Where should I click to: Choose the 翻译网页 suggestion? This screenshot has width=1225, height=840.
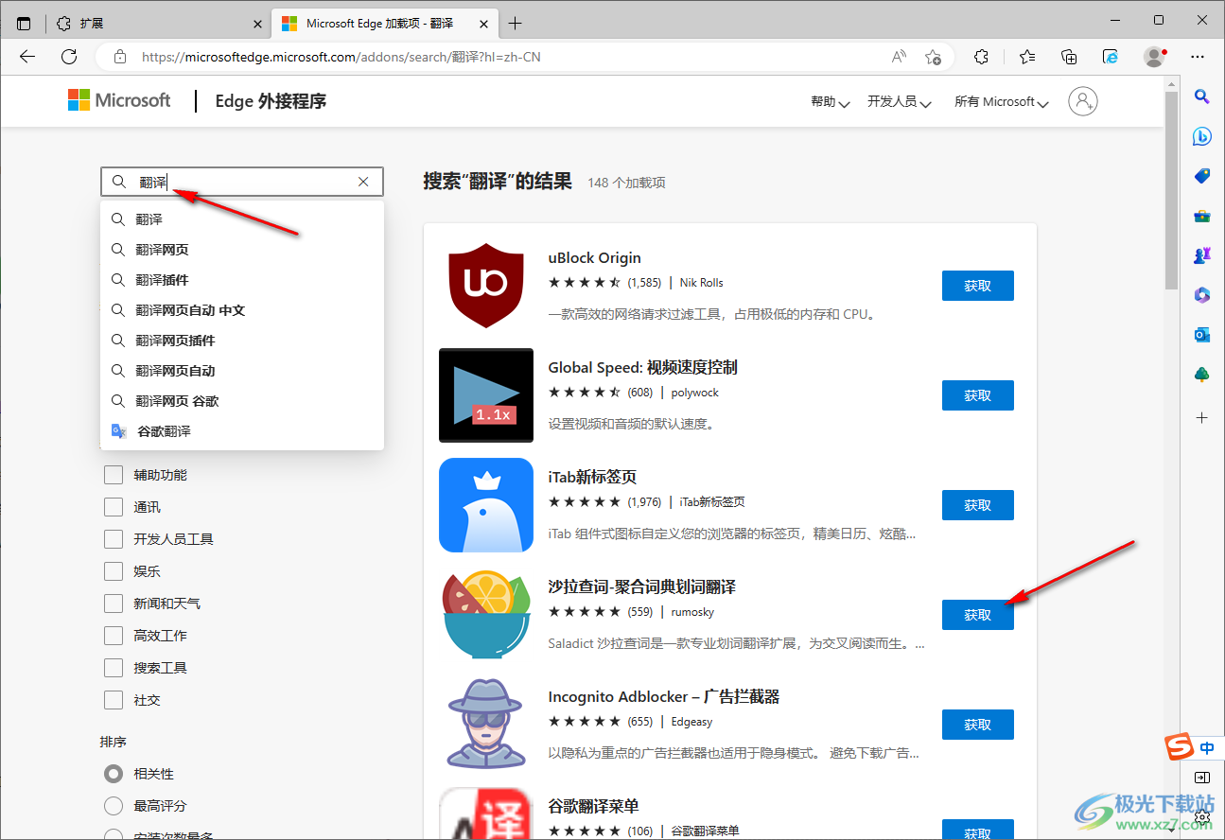point(242,250)
